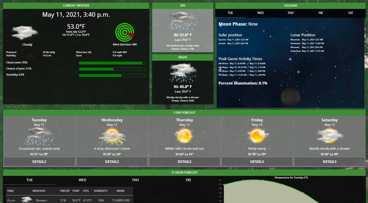
Task: Switch Solunar panel to WED tab
Action: (x=260, y=13)
